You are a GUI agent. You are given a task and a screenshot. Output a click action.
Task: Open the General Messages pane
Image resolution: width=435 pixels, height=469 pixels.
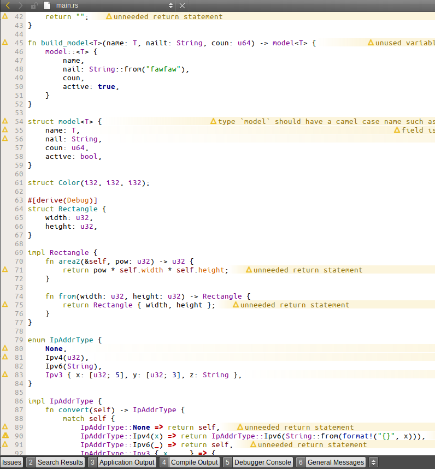tap(331, 462)
